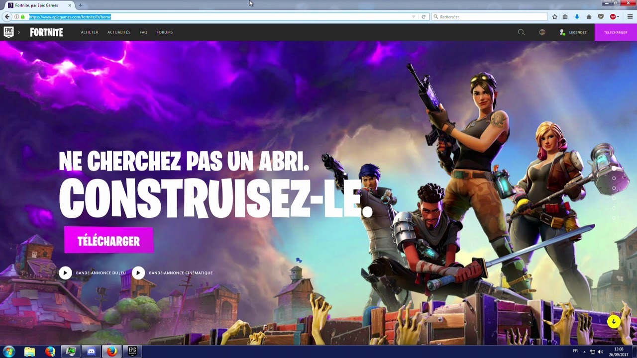
Task: Click the site identity info icon in address bar
Action: pyautogui.click(x=16, y=16)
